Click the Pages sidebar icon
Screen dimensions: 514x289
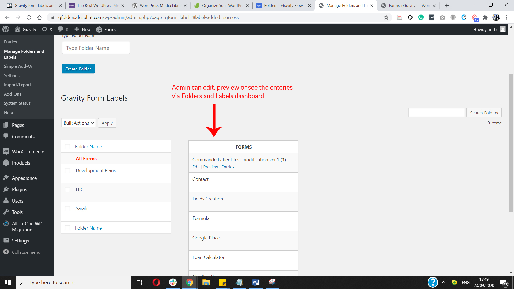coord(6,125)
